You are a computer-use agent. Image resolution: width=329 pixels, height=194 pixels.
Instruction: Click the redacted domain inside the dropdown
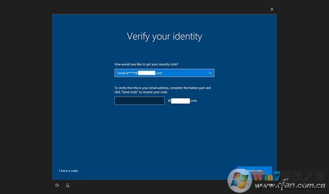click(x=147, y=73)
